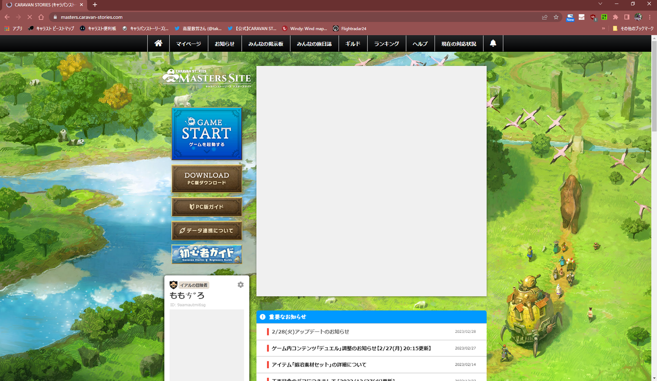Toggle the browser side panel
This screenshot has width=657, height=381.
627,17
